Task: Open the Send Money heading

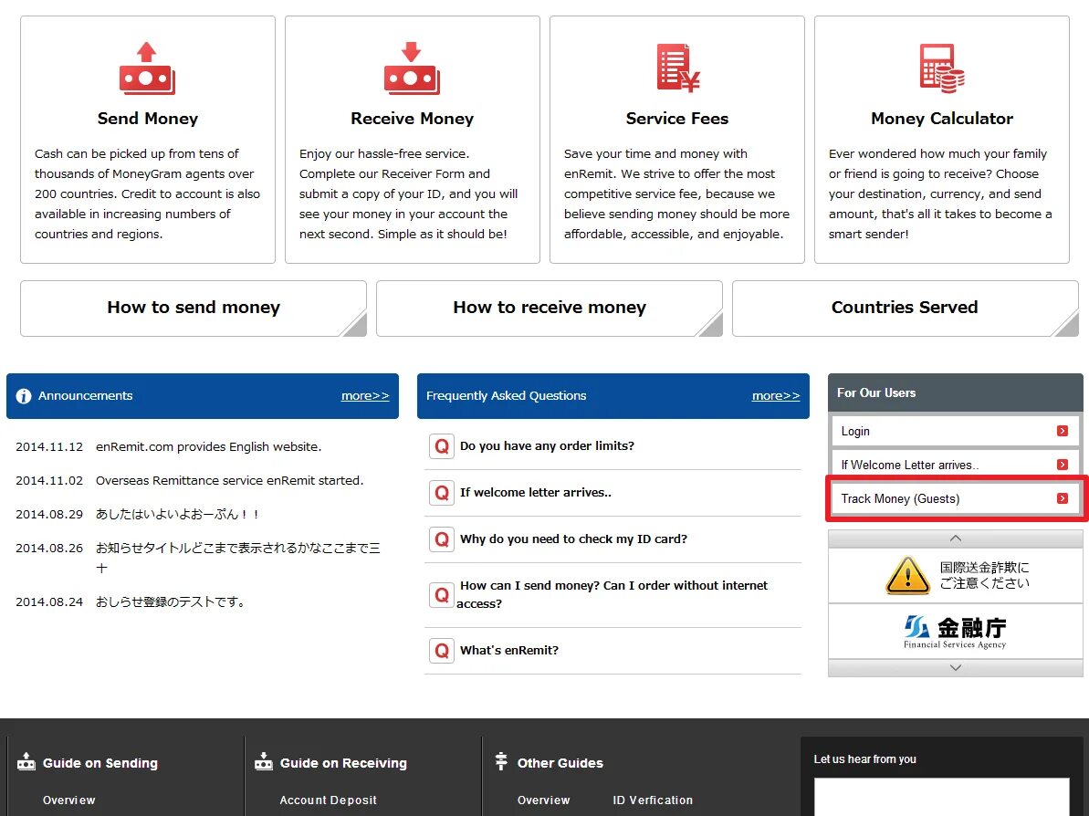Action: (x=148, y=119)
